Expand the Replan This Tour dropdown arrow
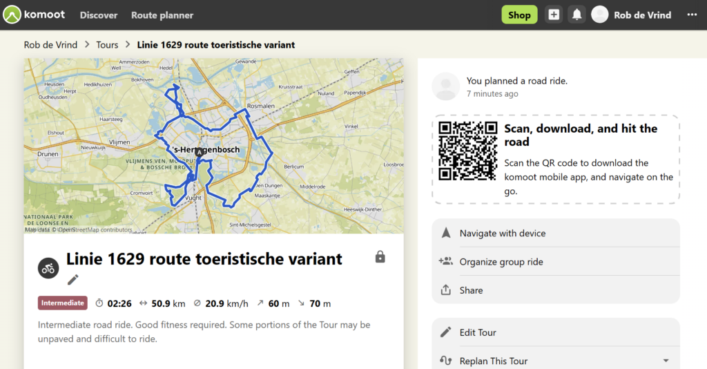The width and height of the screenshot is (707, 369). (666, 361)
